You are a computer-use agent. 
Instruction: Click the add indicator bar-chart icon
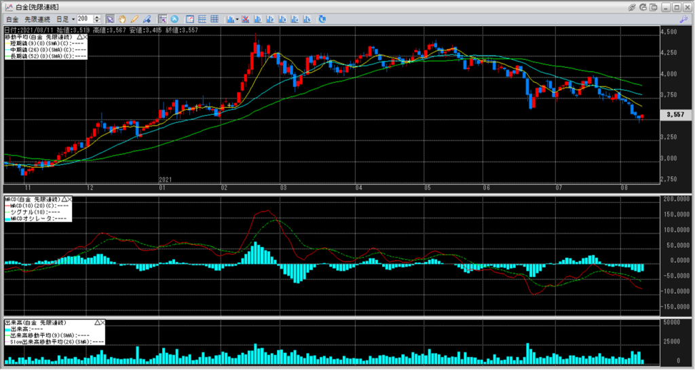(231, 19)
